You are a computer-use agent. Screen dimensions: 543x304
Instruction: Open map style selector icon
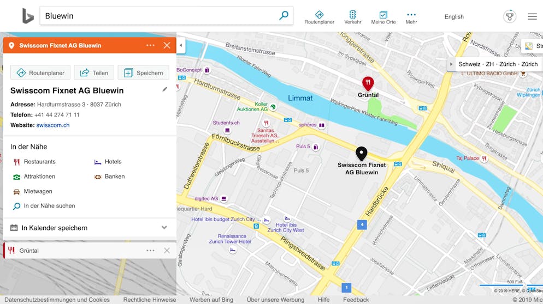[528, 46]
